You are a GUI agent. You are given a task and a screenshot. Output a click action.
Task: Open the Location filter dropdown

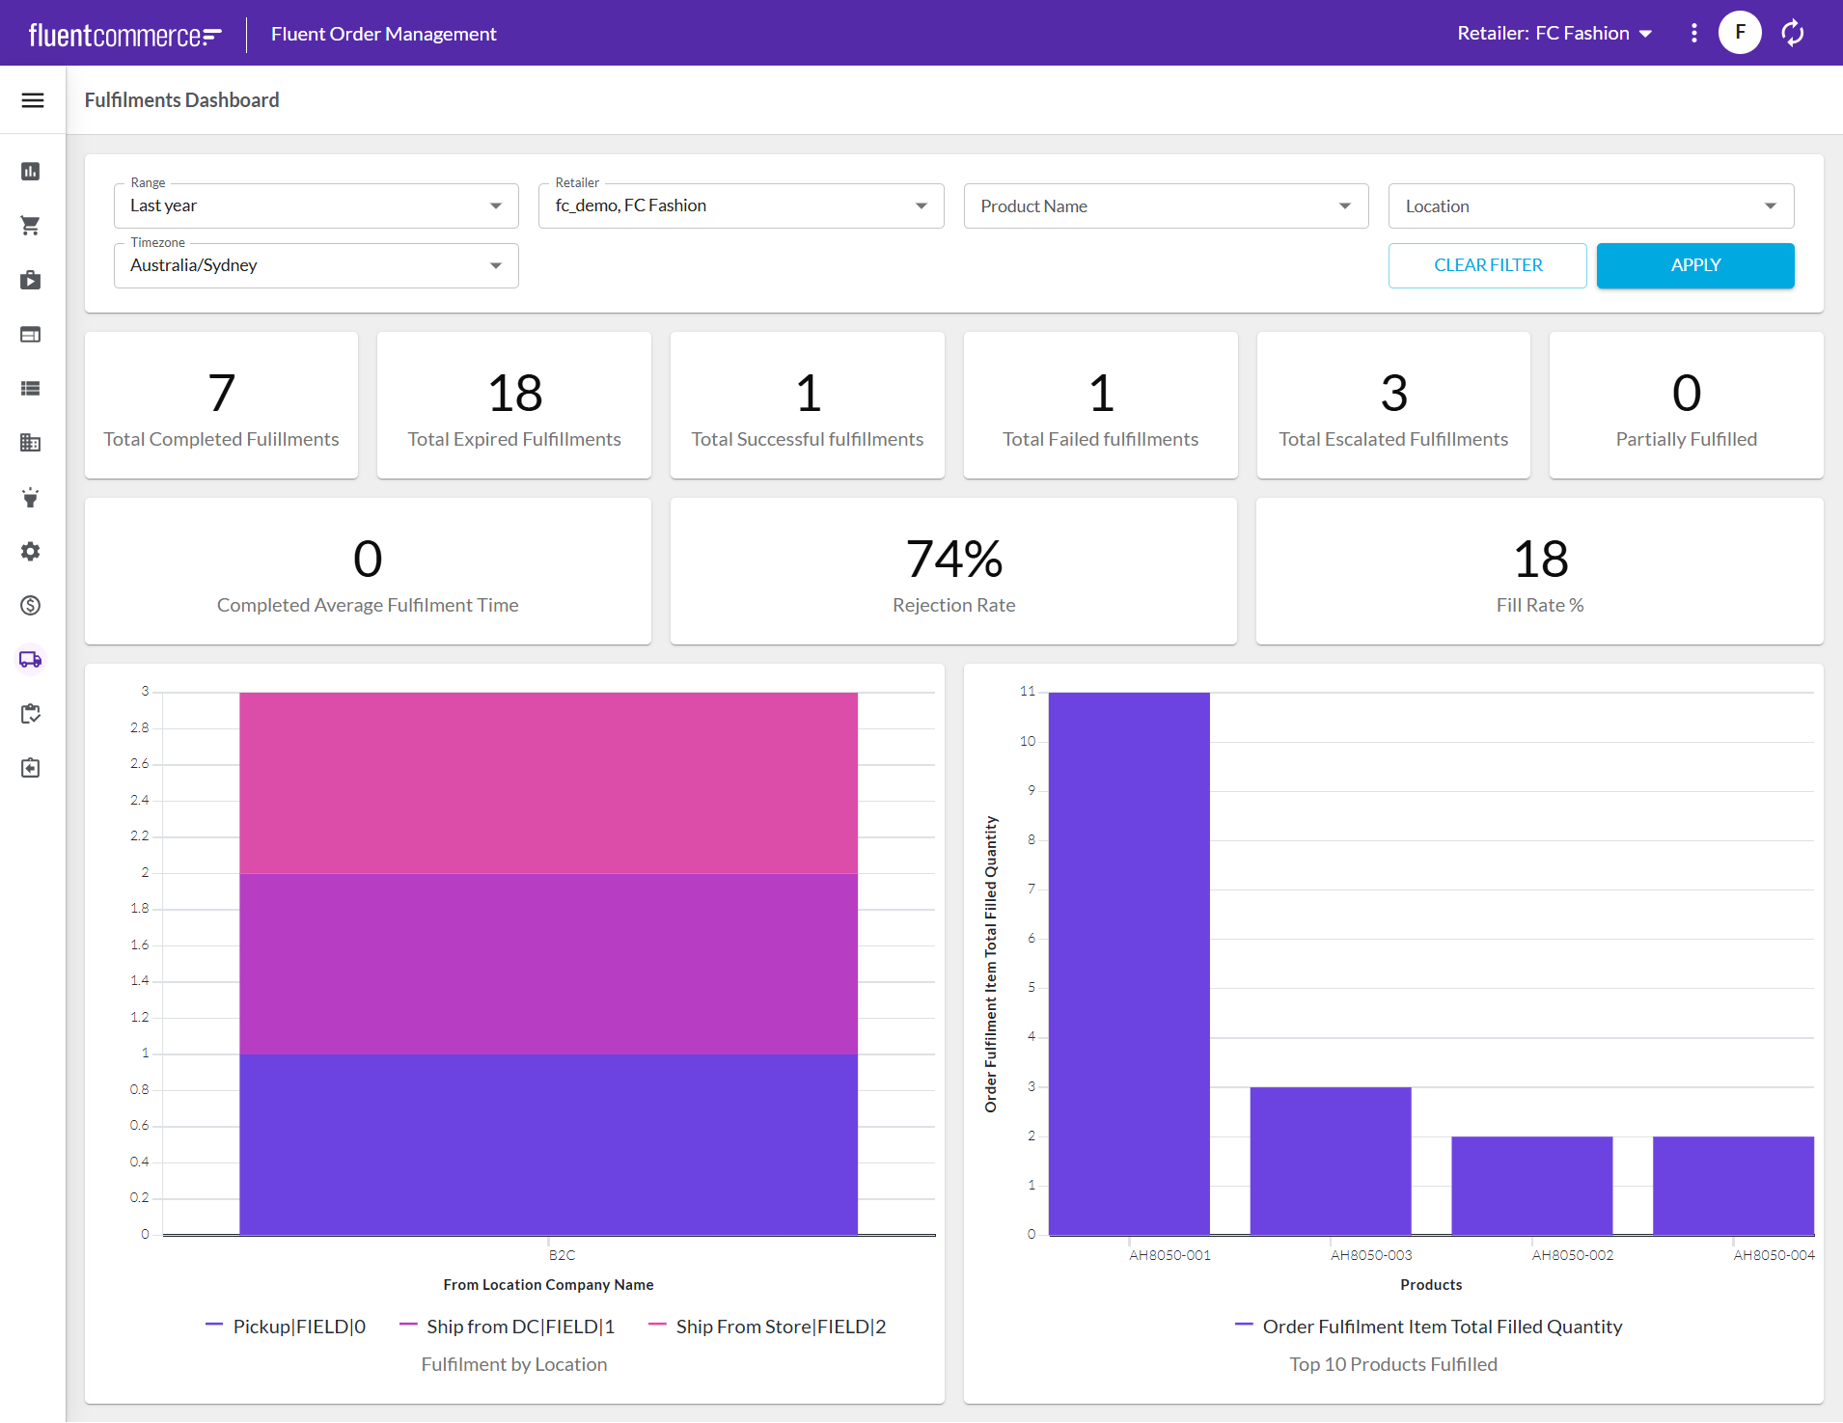1590,206
